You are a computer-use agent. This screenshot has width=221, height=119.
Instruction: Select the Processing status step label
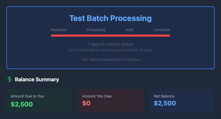(96, 30)
